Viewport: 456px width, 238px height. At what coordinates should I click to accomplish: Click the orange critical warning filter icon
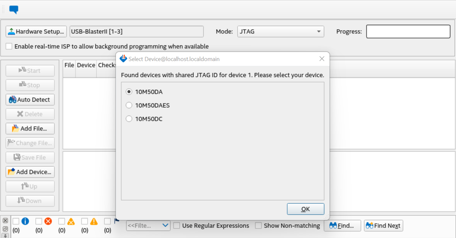[x=71, y=221]
